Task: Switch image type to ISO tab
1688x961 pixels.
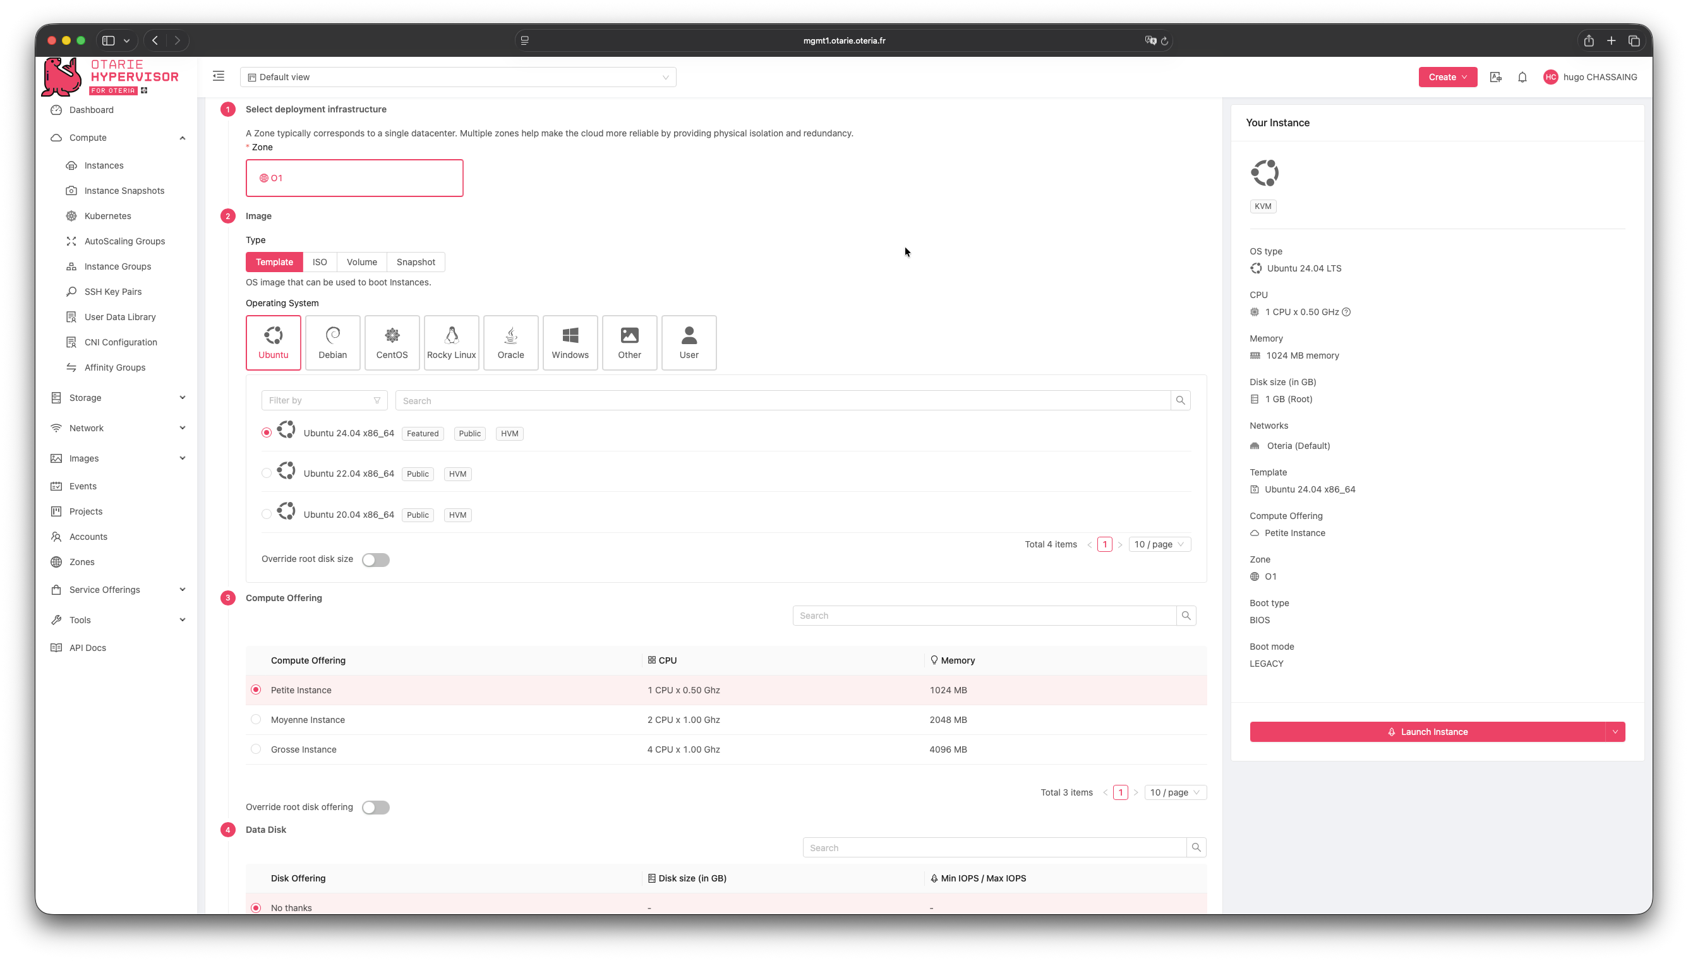Action: tap(320, 262)
